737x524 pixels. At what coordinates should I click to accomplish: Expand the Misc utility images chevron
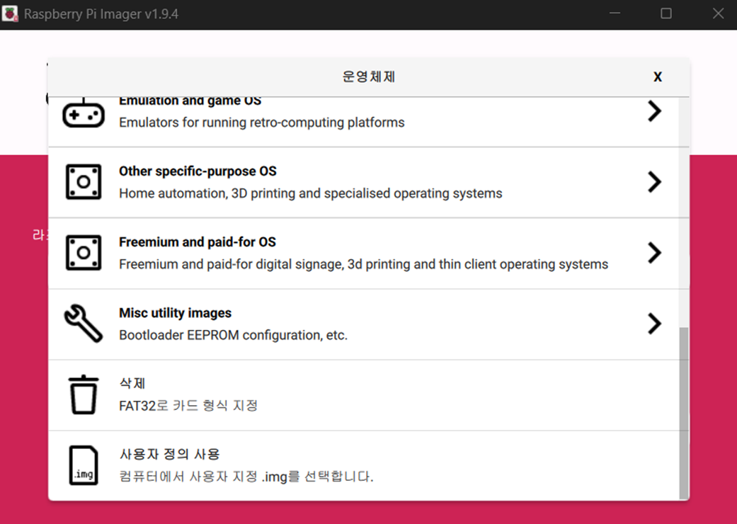coord(654,324)
